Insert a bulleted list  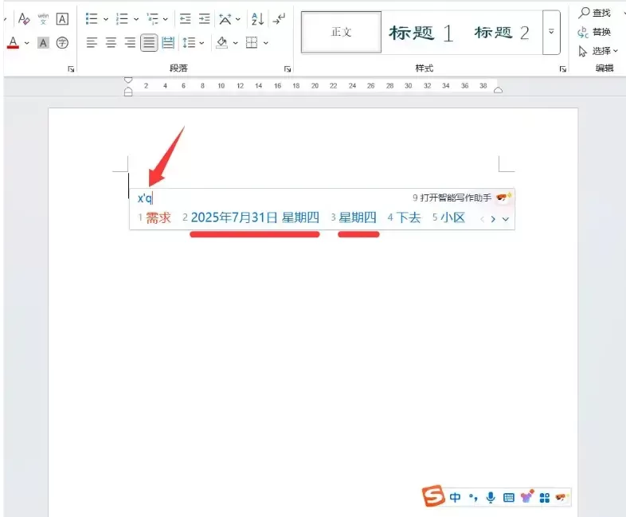[92, 18]
